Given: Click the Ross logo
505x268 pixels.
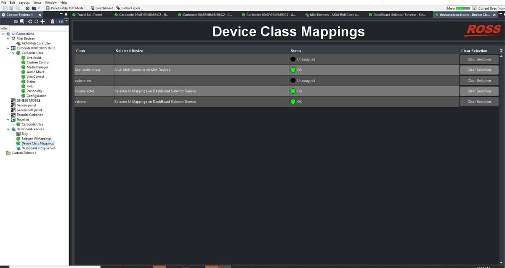Looking at the screenshot, I should click(483, 30).
